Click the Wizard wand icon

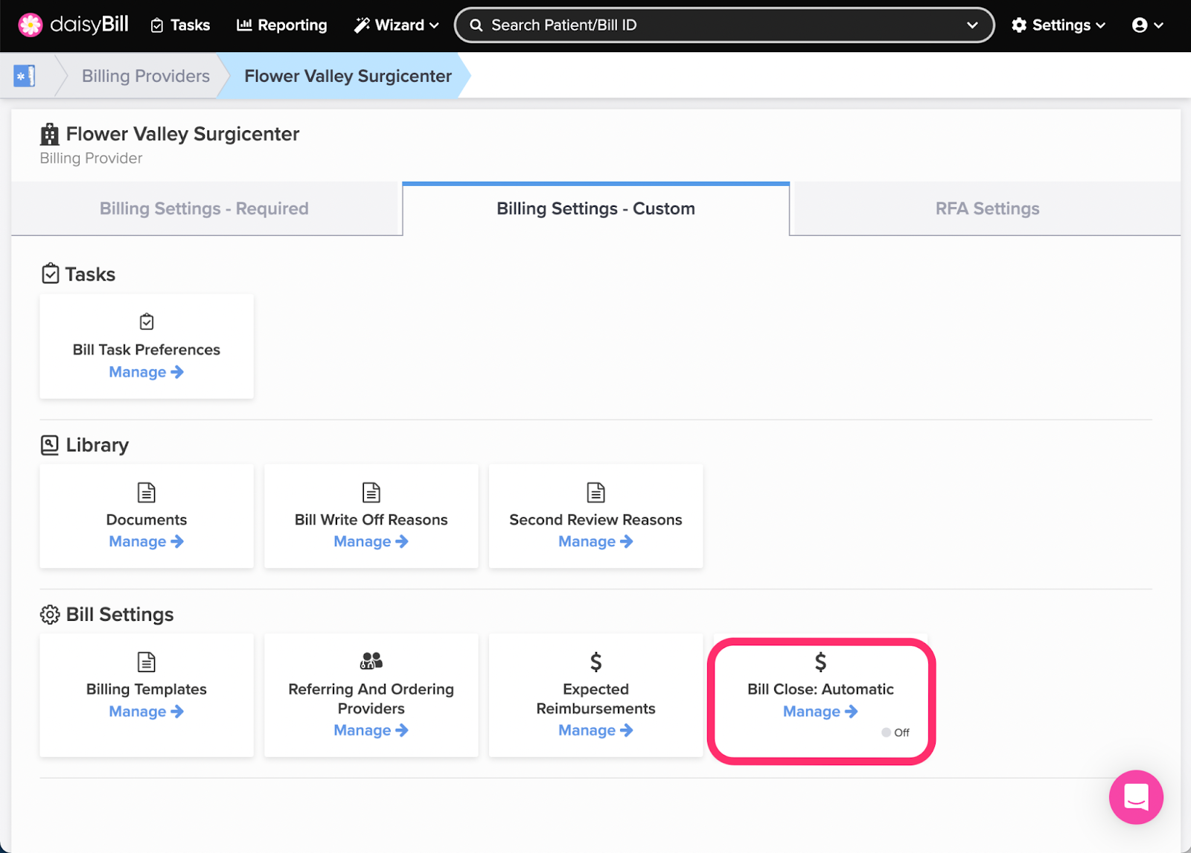point(362,25)
